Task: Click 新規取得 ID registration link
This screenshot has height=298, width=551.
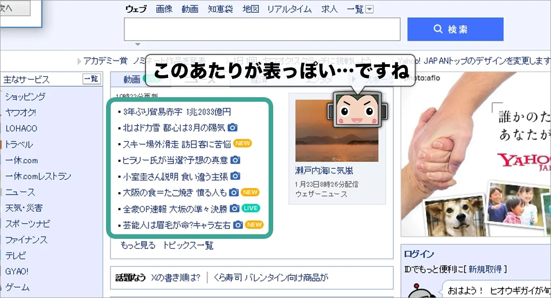Action: (485, 269)
